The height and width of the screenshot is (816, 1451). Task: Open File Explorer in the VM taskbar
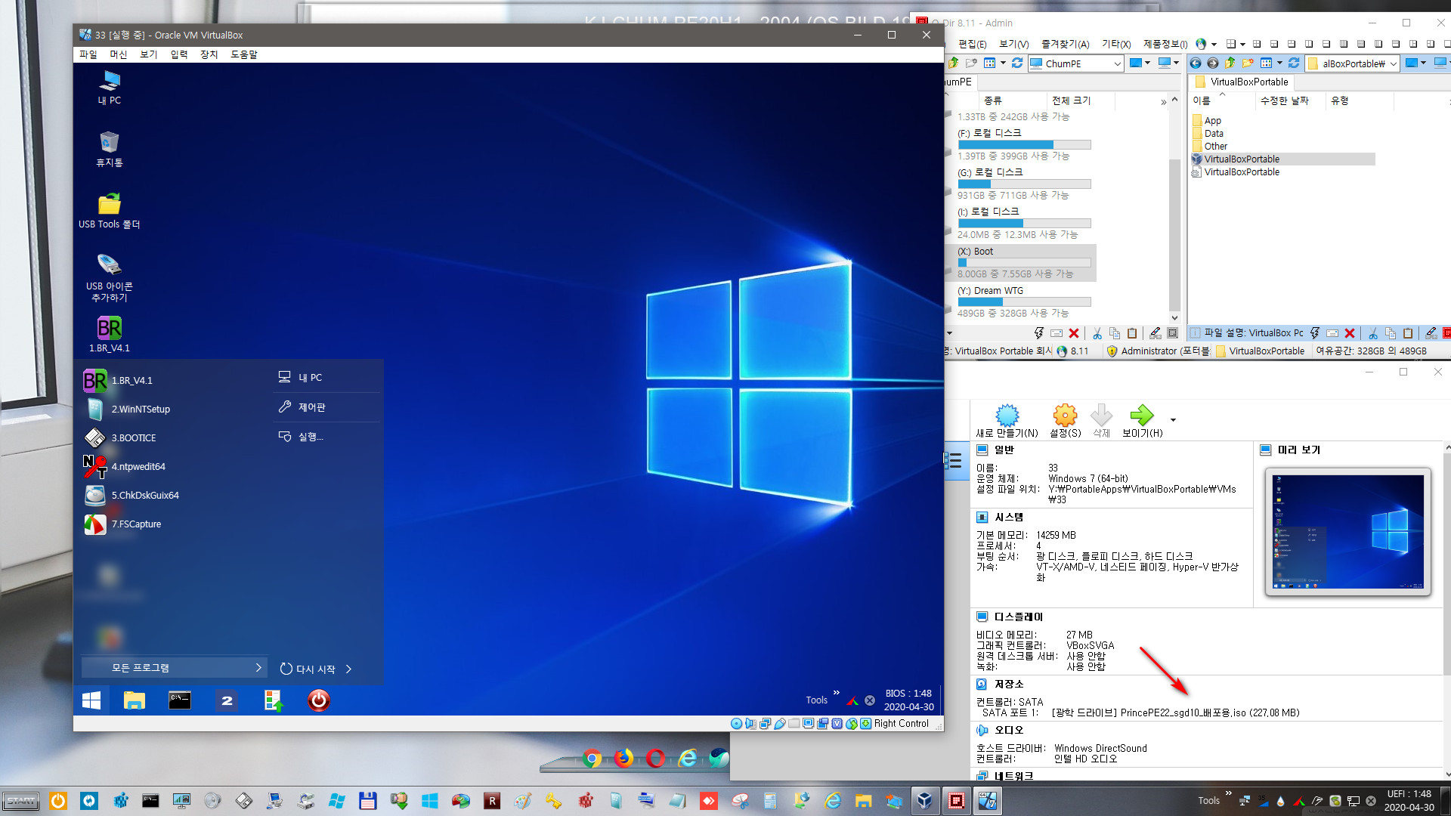[135, 700]
